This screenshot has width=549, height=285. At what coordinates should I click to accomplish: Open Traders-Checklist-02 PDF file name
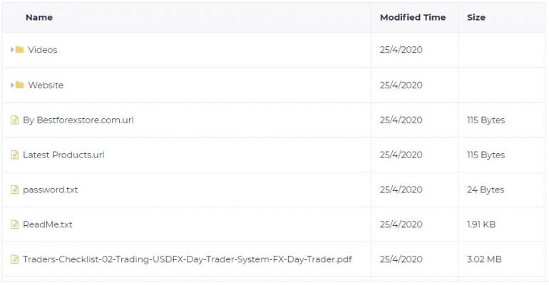coord(188,259)
